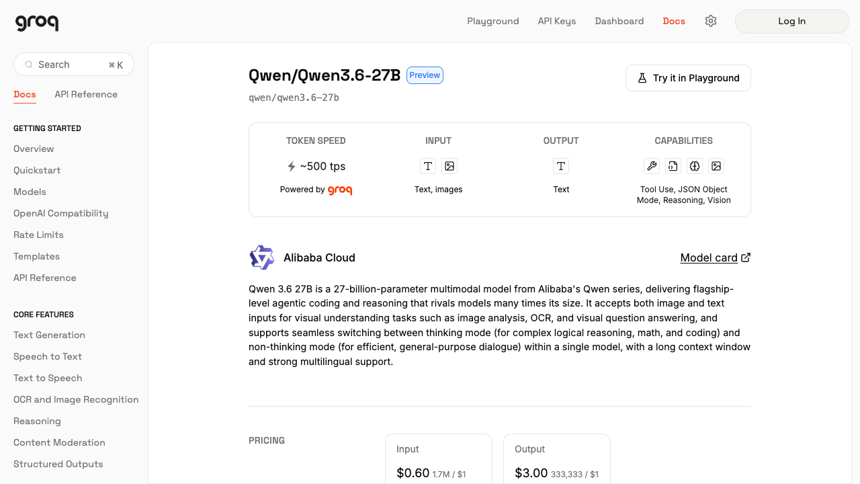Open the settings gear icon
Screen dimensions: 860x484
(x=711, y=21)
